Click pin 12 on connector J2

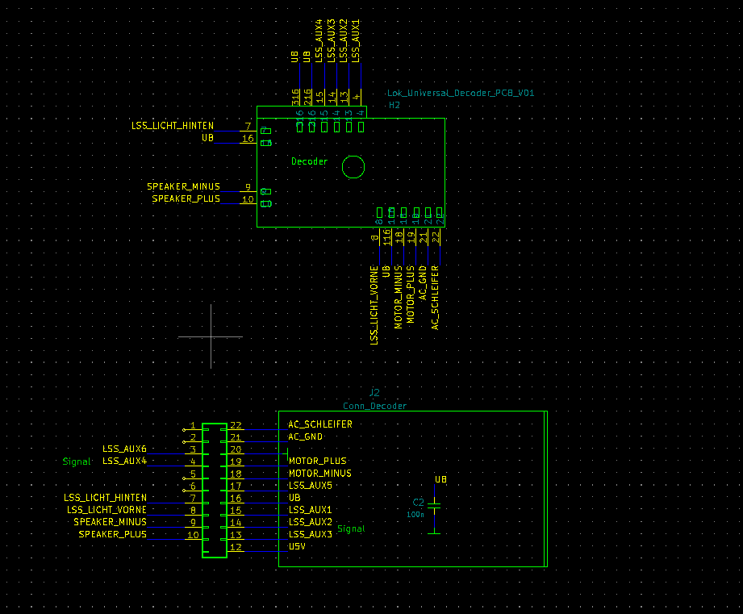coord(236,547)
